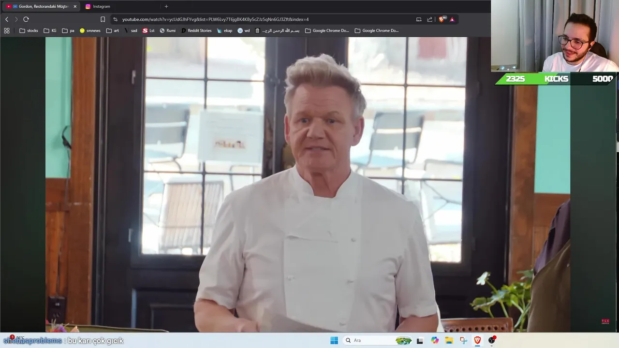Open File Explorer from the taskbar
619x348 pixels.
click(449, 340)
